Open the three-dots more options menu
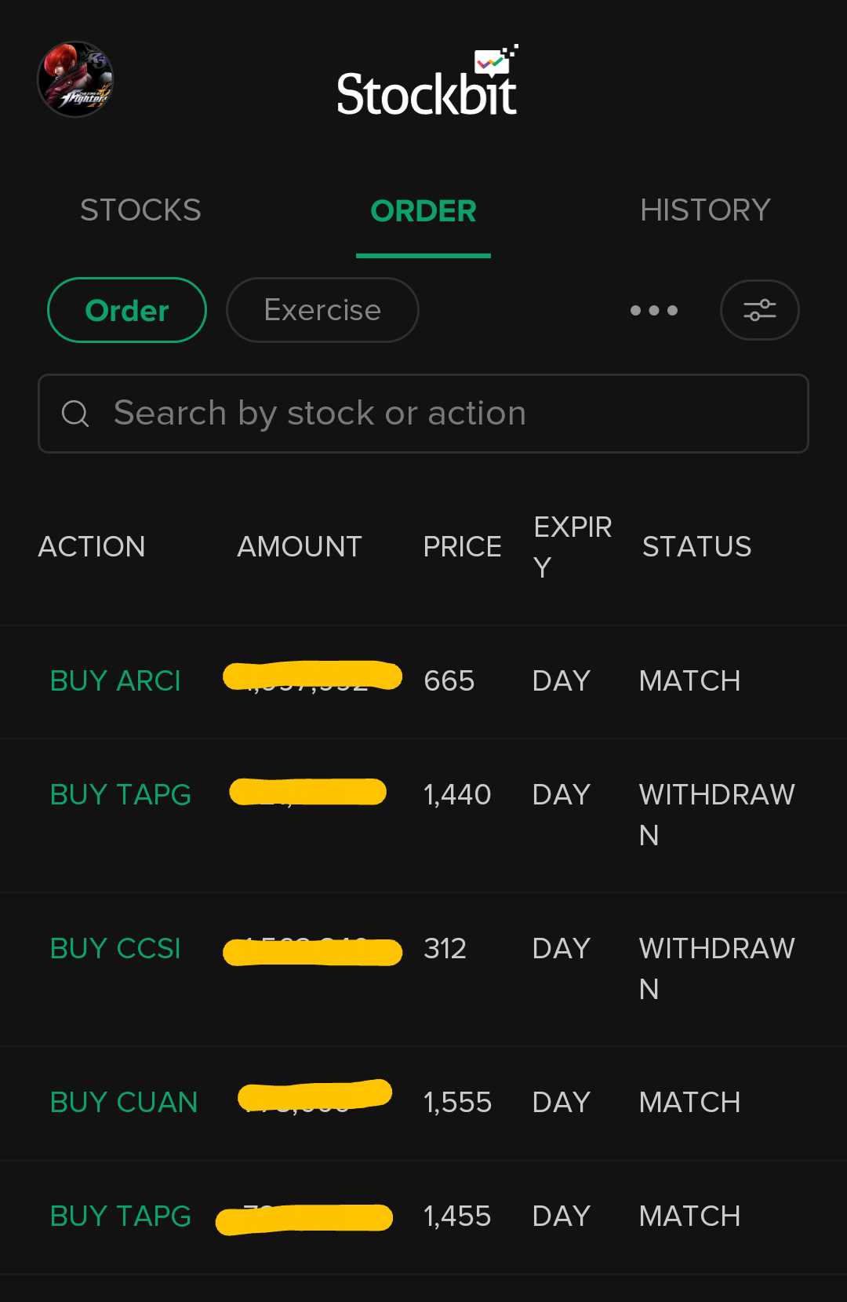The height and width of the screenshot is (1302, 847). pyautogui.click(x=654, y=311)
